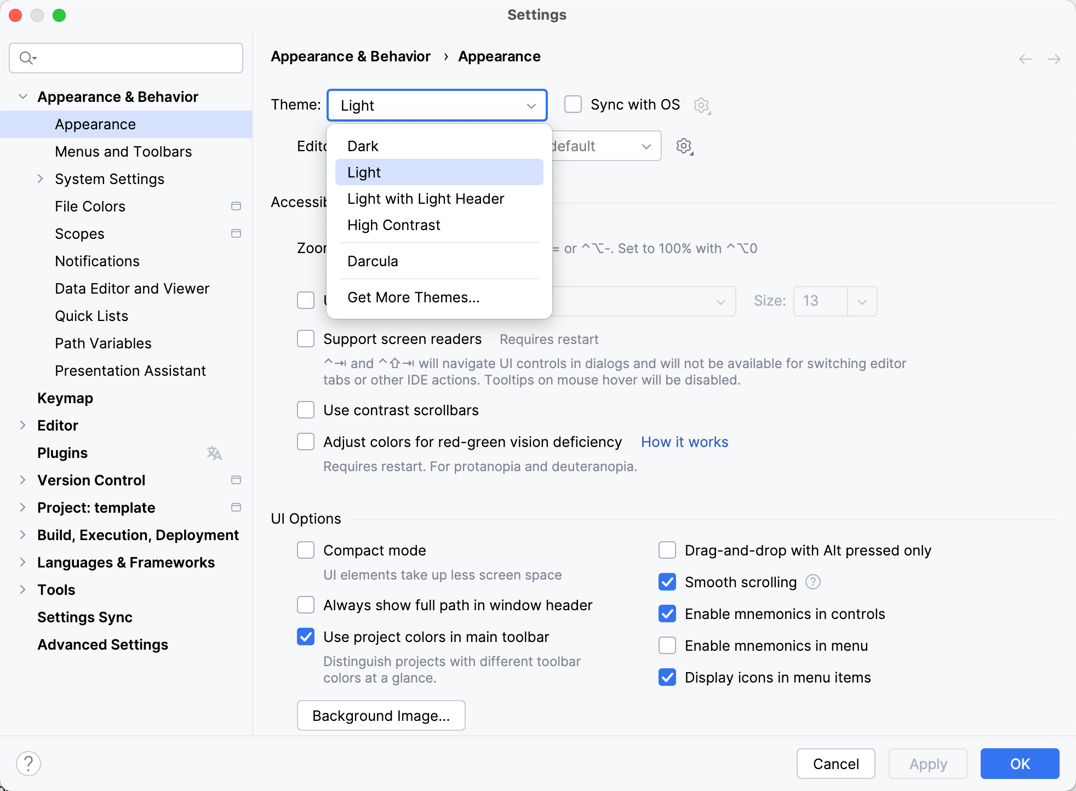1076x791 pixels.
Task: Enable Compact mode
Action: point(305,550)
